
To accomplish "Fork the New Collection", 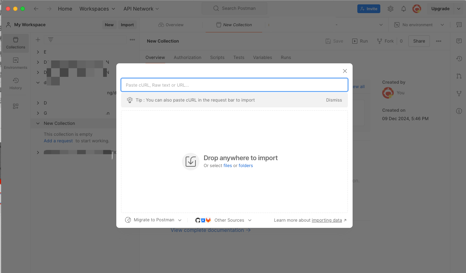I will click(x=385, y=41).
